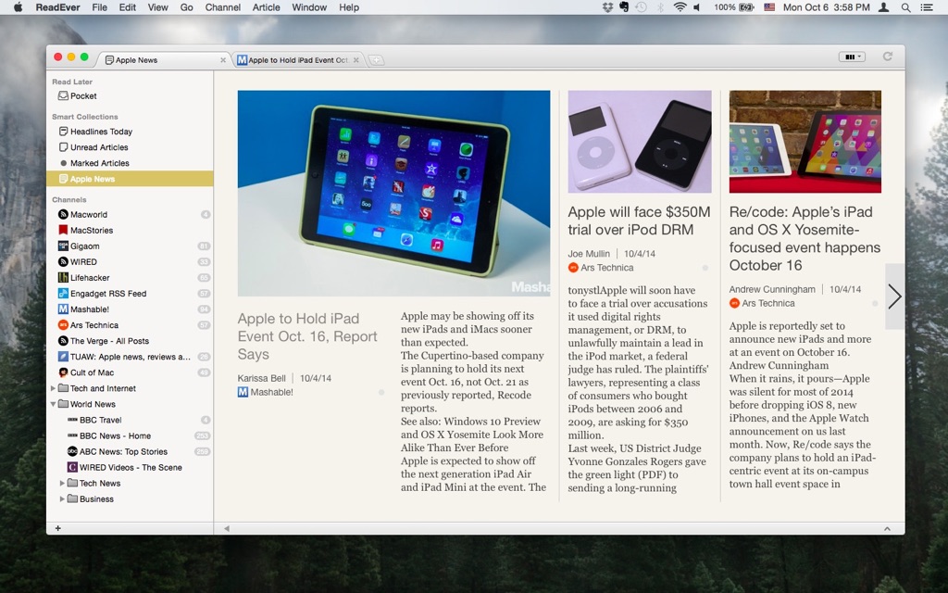Image resolution: width=948 pixels, height=593 pixels.
Task: Open headline Apple to Hold iPad Event Oct. 16
Action: click(307, 336)
